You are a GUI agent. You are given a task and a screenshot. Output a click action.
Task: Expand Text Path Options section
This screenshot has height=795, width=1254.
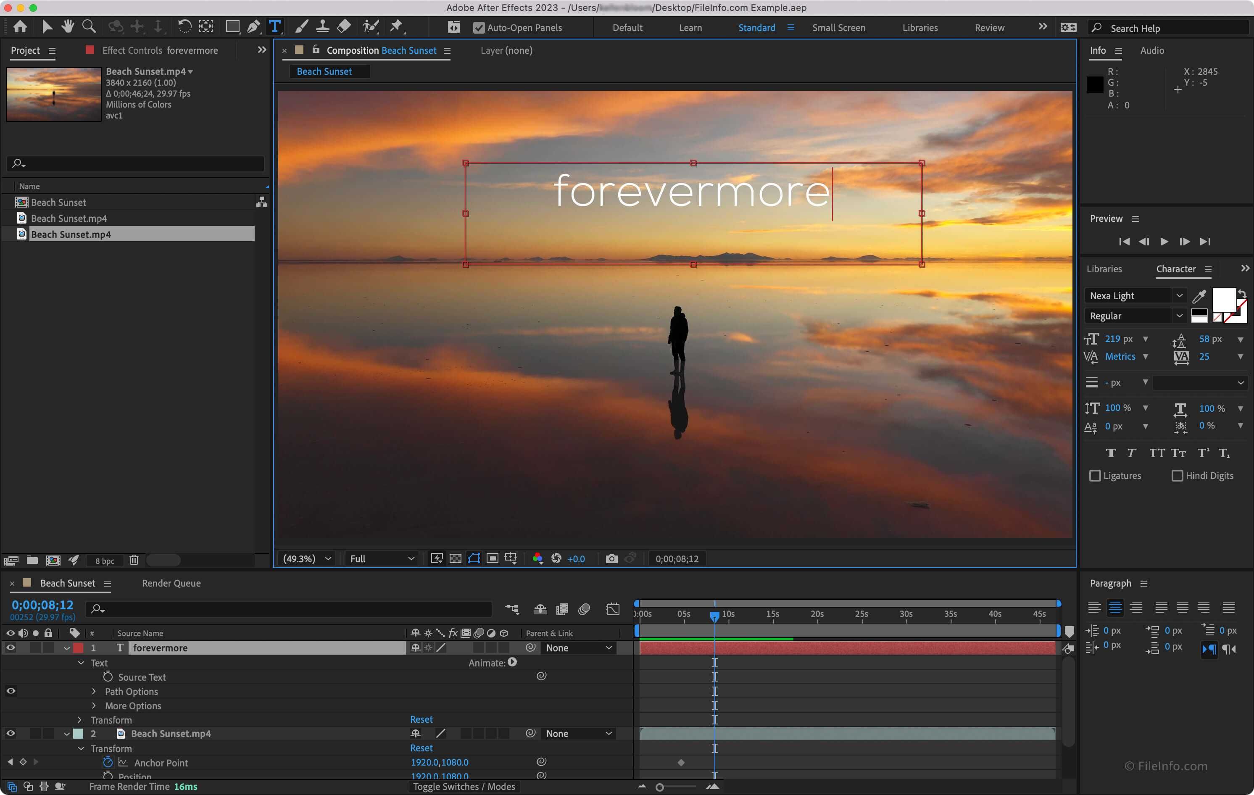coord(94,691)
